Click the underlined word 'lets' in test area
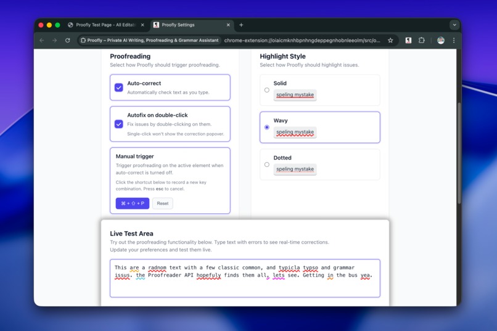 tap(279, 276)
